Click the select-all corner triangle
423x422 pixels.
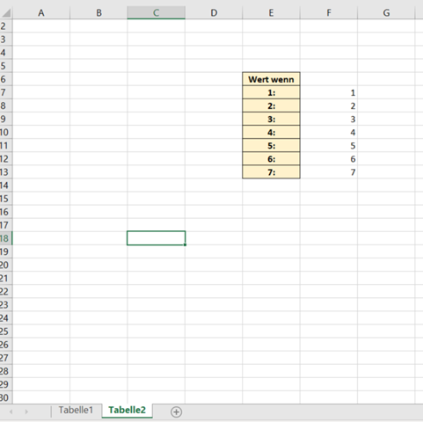(x=6, y=12)
